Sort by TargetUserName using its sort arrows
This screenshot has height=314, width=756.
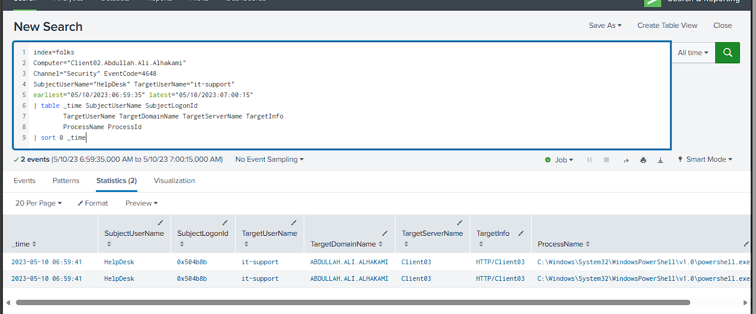pyautogui.click(x=246, y=244)
